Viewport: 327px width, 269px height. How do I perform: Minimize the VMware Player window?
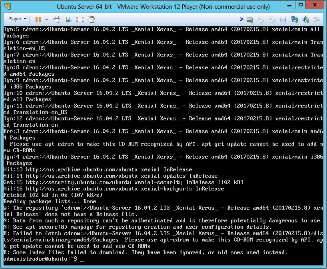pyautogui.click(x=289, y=5)
